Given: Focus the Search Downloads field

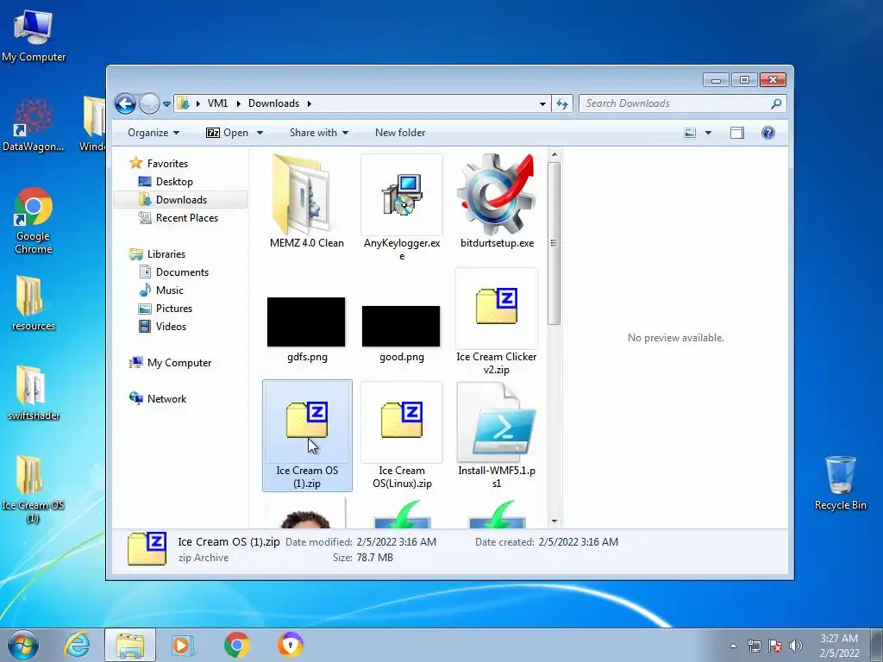Looking at the screenshot, I should pos(682,103).
